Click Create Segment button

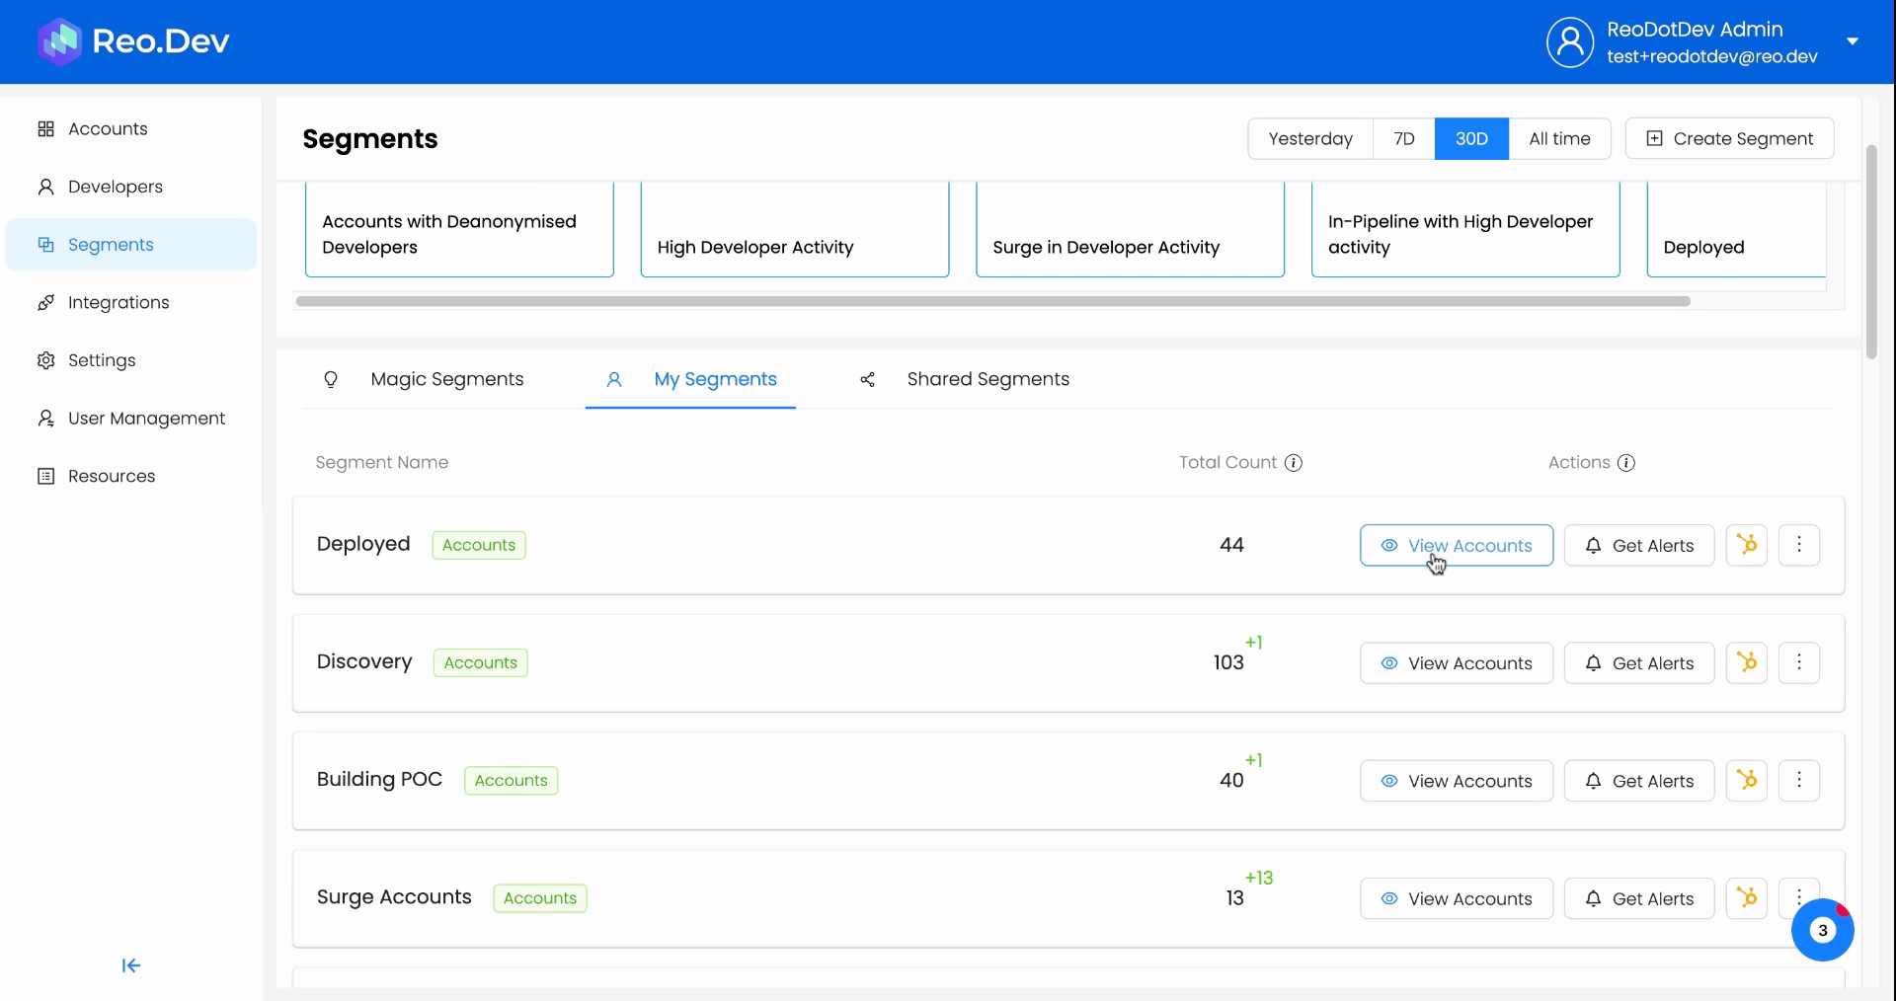pyautogui.click(x=1729, y=139)
